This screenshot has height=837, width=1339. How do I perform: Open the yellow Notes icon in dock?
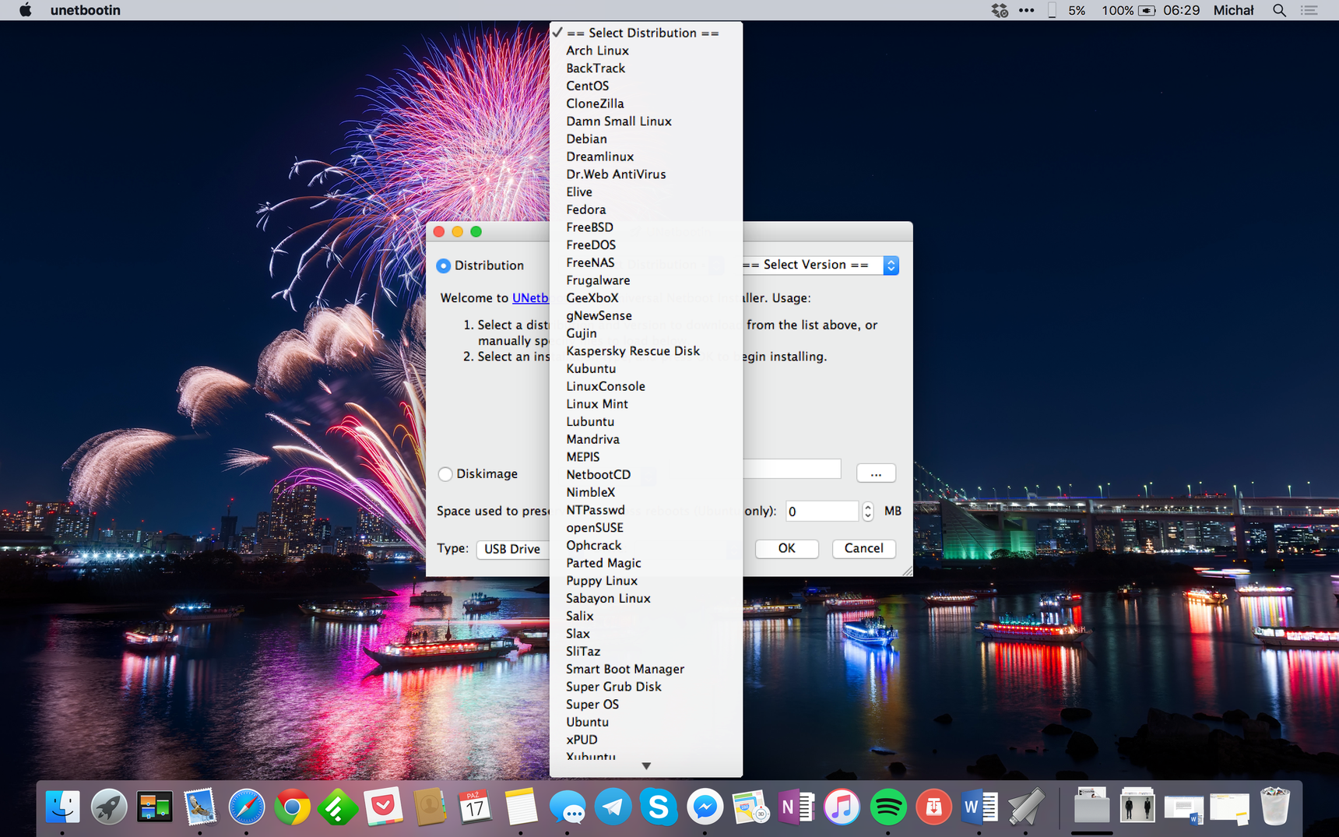(x=521, y=807)
